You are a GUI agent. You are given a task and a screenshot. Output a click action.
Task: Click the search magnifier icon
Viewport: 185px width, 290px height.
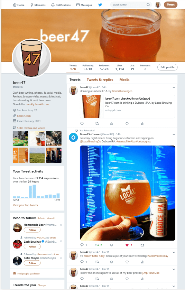point(148,5)
